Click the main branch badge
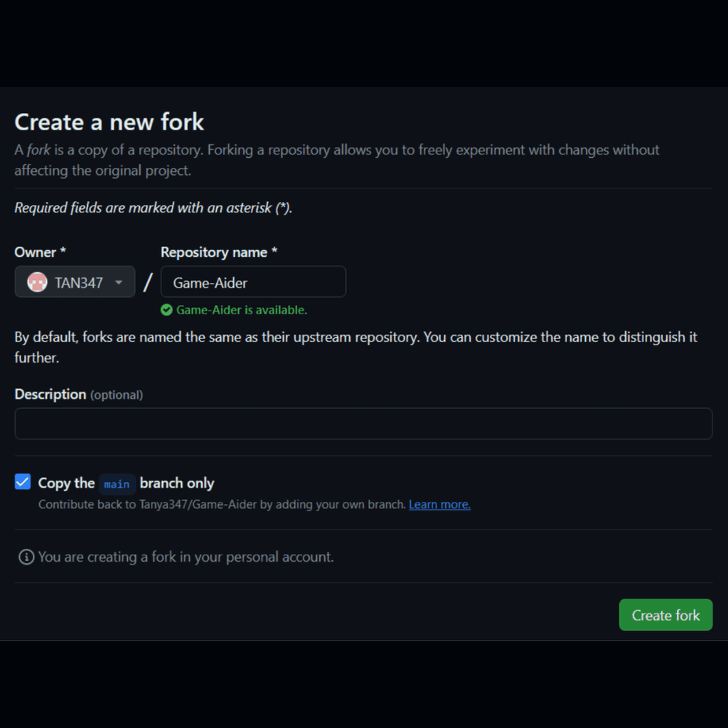The height and width of the screenshot is (728, 728). tap(117, 484)
